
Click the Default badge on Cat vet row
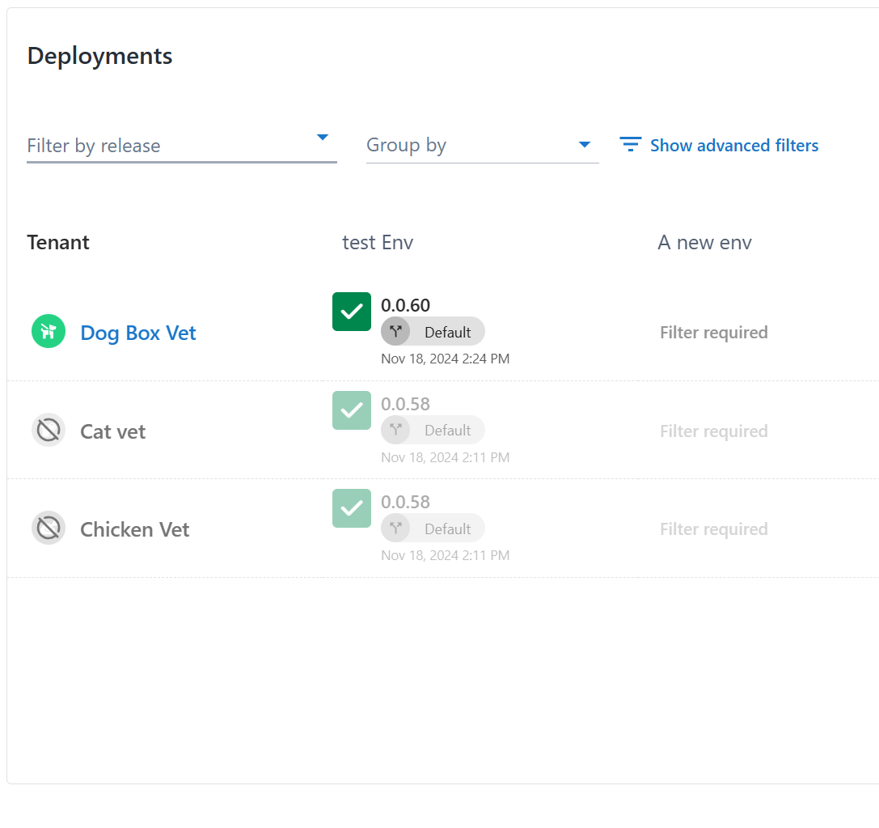coord(433,430)
